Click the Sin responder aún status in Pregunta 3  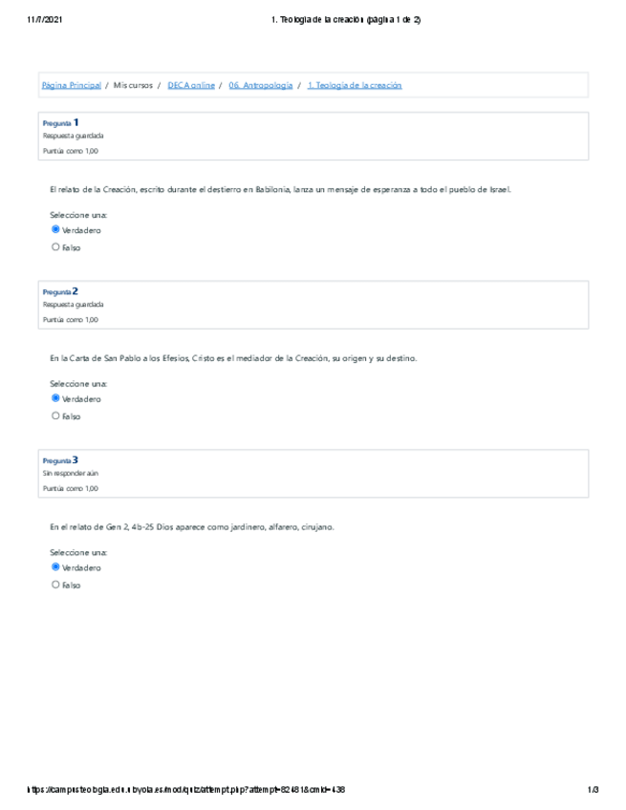pos(71,474)
